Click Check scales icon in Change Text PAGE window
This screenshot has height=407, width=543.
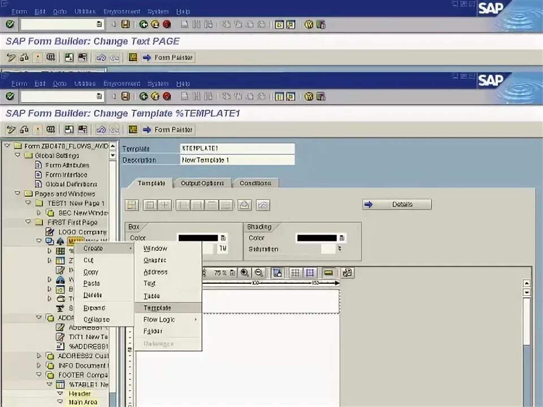pyautogui.click(x=24, y=58)
